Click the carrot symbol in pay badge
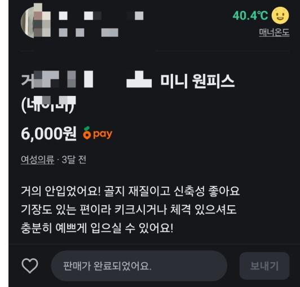This screenshot has width=300, height=287. pos(87,133)
